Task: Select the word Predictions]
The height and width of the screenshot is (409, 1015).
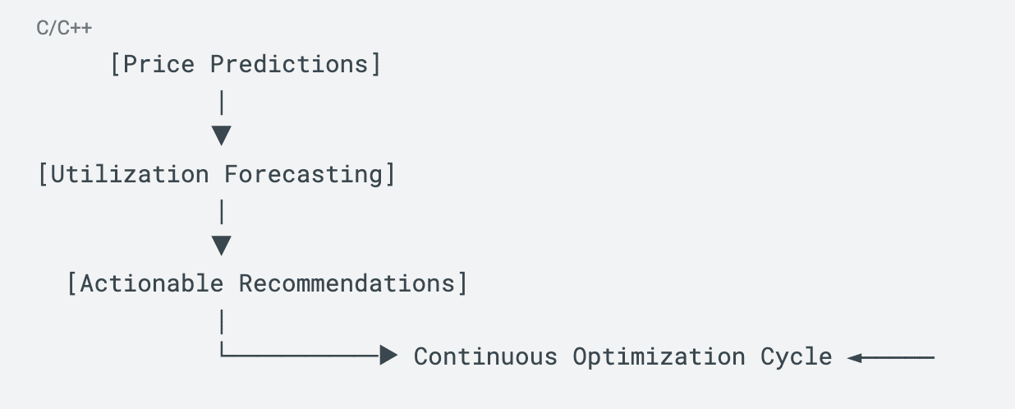Action: 296,64
